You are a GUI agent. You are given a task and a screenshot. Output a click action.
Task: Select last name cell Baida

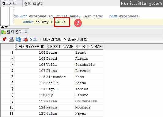89,83
